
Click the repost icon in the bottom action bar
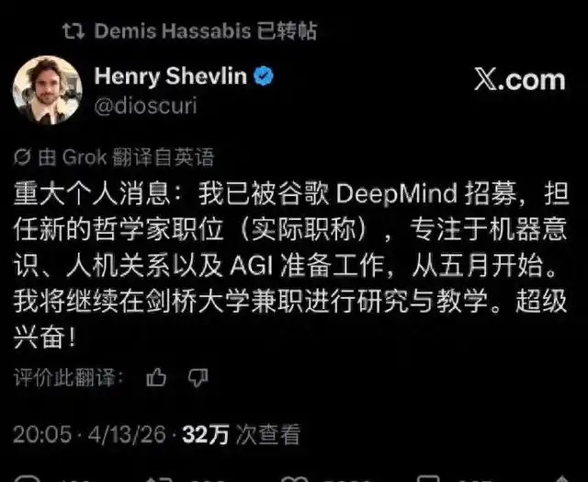click(158, 479)
